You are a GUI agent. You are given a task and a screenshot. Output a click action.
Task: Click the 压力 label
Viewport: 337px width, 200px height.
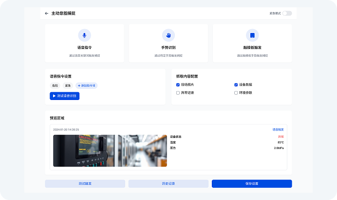[x=173, y=148]
